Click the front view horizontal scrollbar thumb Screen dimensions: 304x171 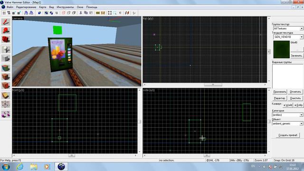tap(72, 155)
